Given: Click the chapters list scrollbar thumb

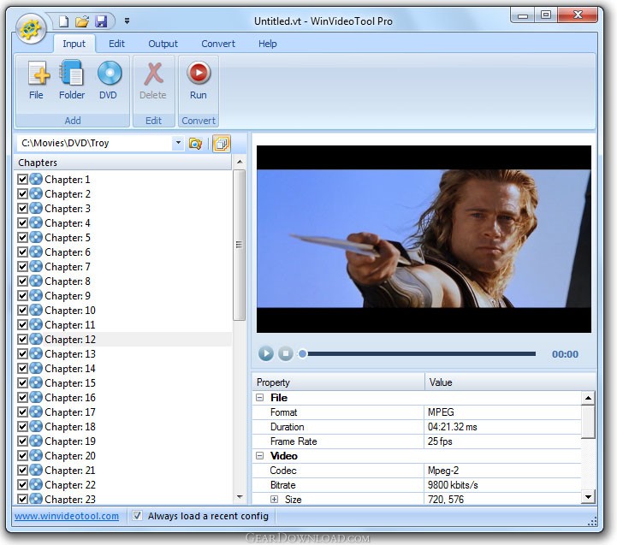Looking at the screenshot, I should point(240,245).
